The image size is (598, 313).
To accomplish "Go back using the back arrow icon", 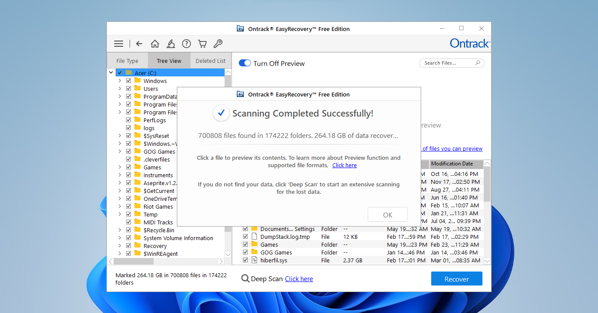I will pyautogui.click(x=139, y=44).
